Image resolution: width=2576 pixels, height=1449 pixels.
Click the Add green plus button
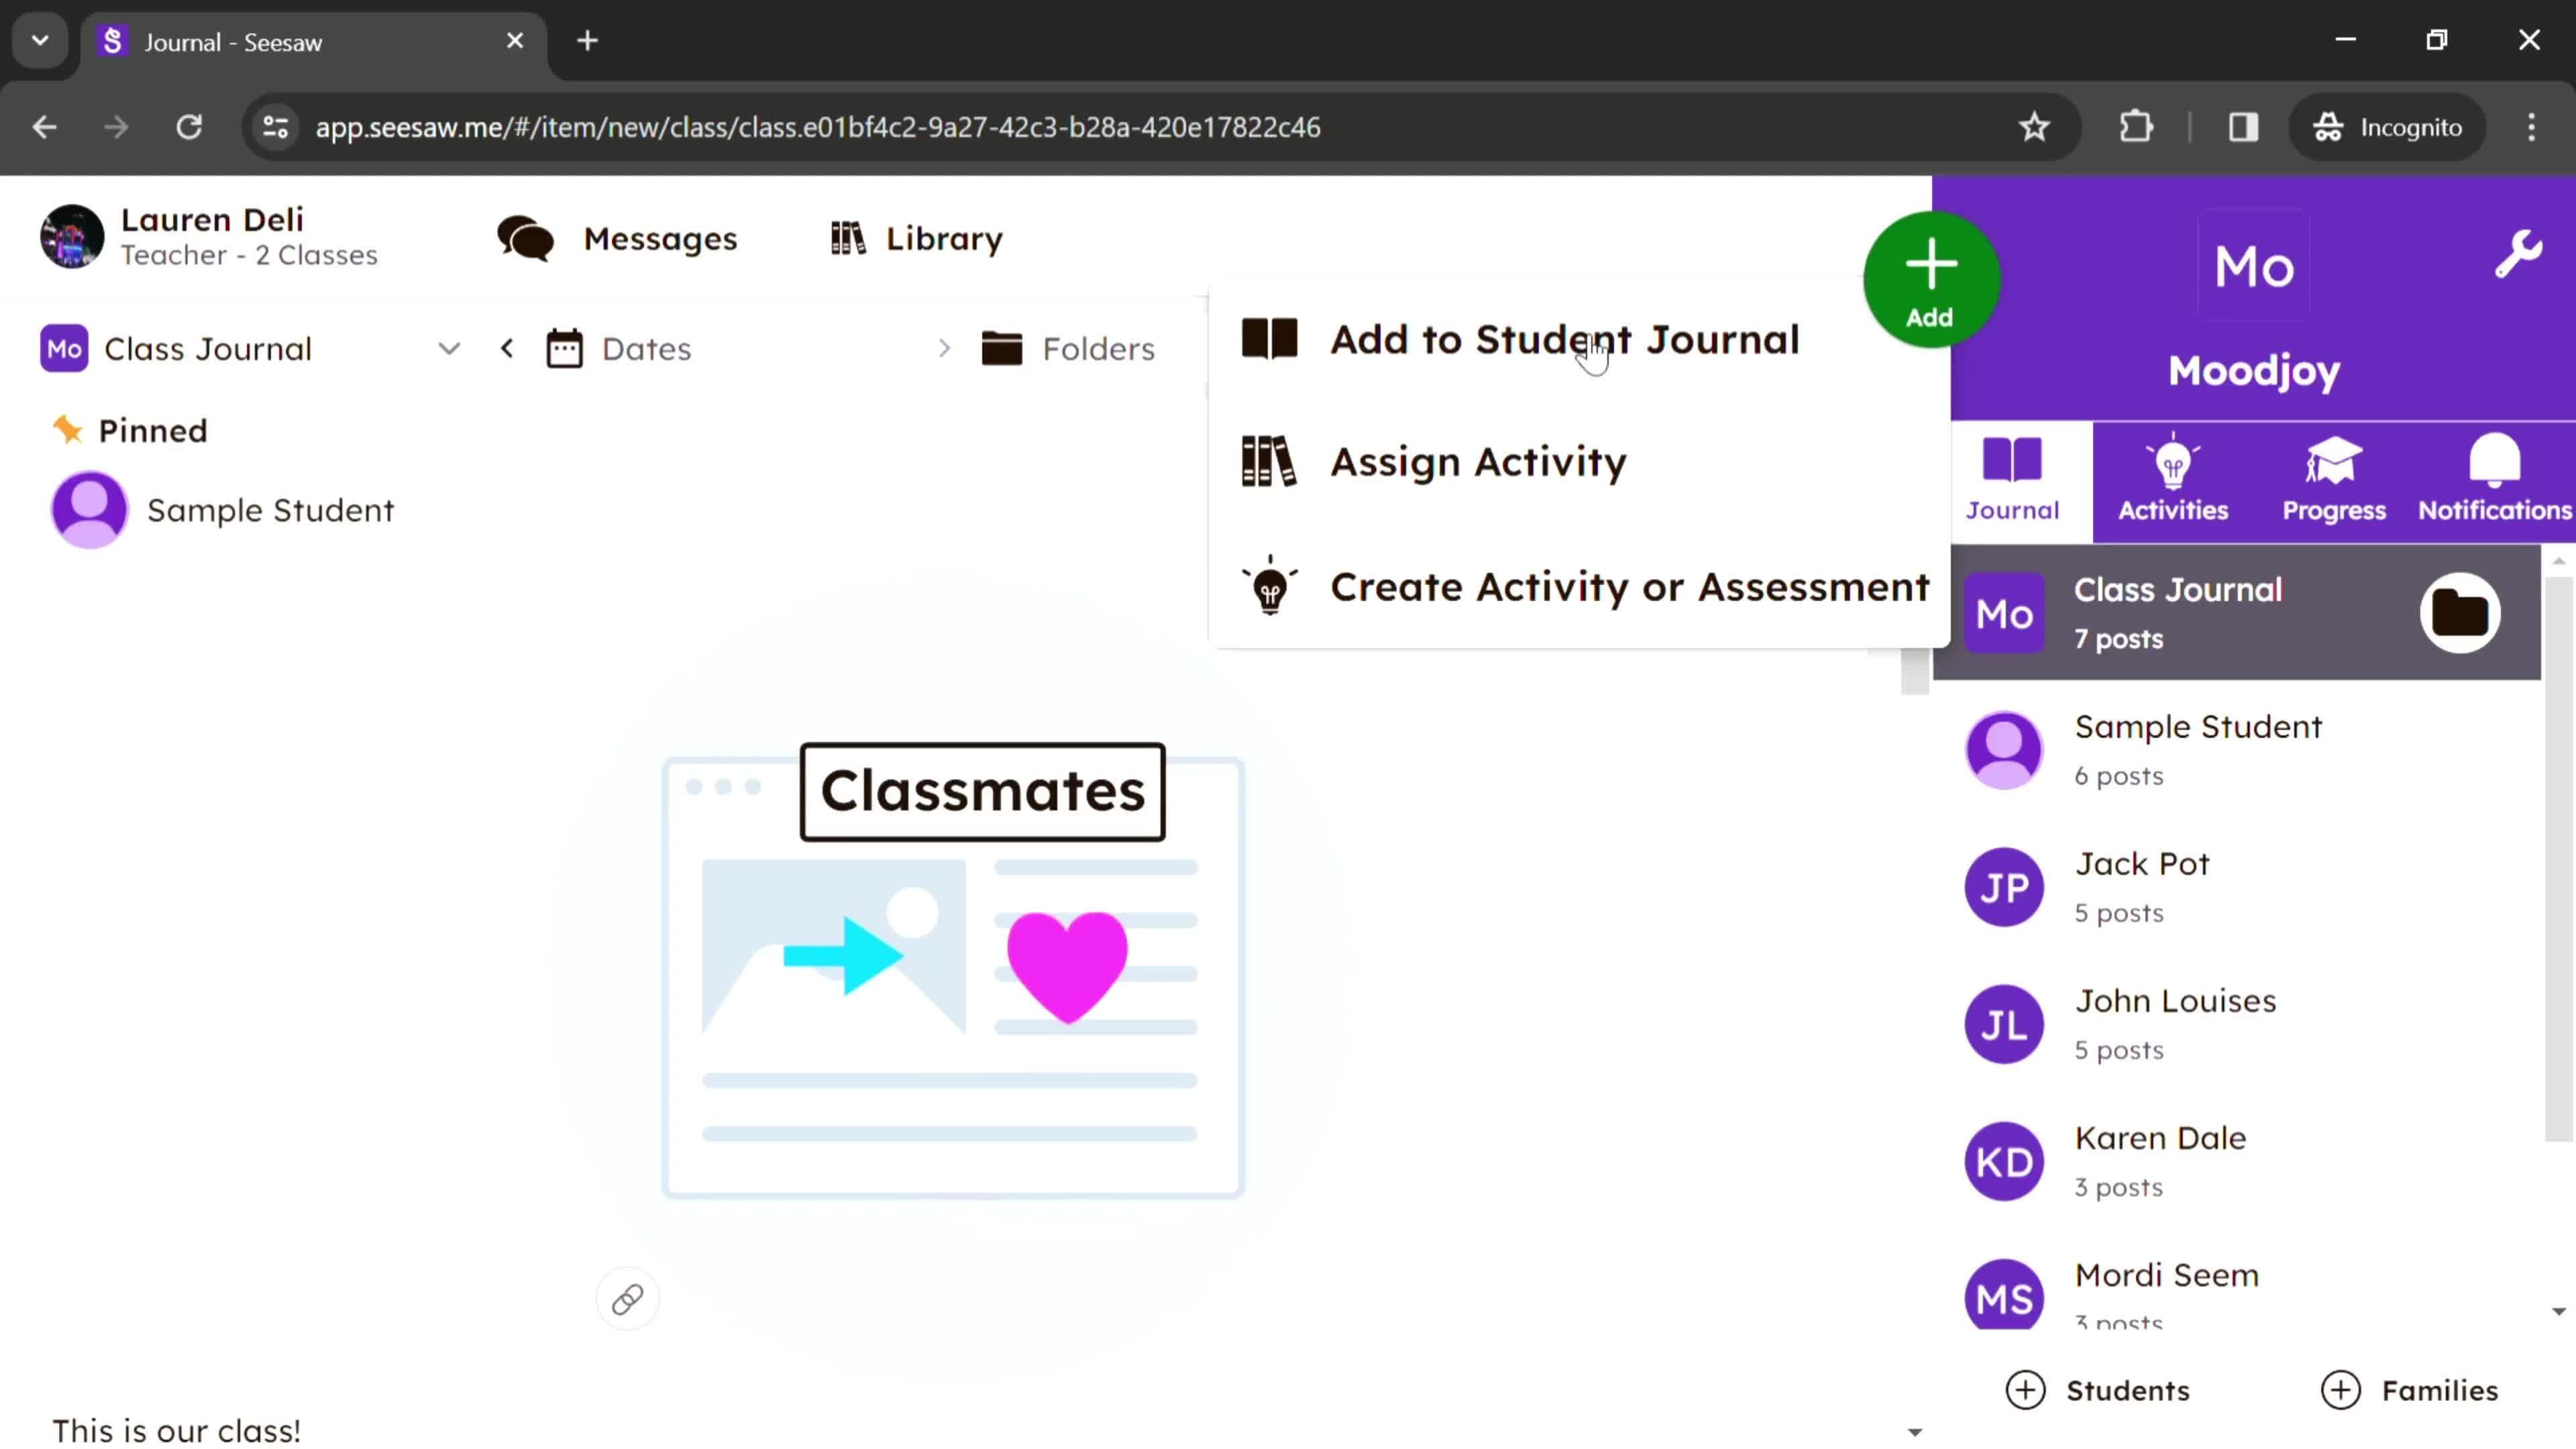coord(1929,280)
